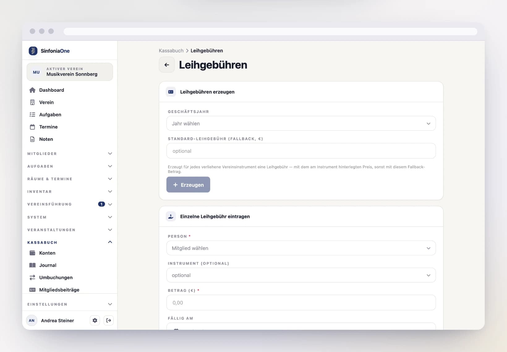This screenshot has height=352, width=507.
Task: Click the AN user avatar
Action: tap(32, 321)
